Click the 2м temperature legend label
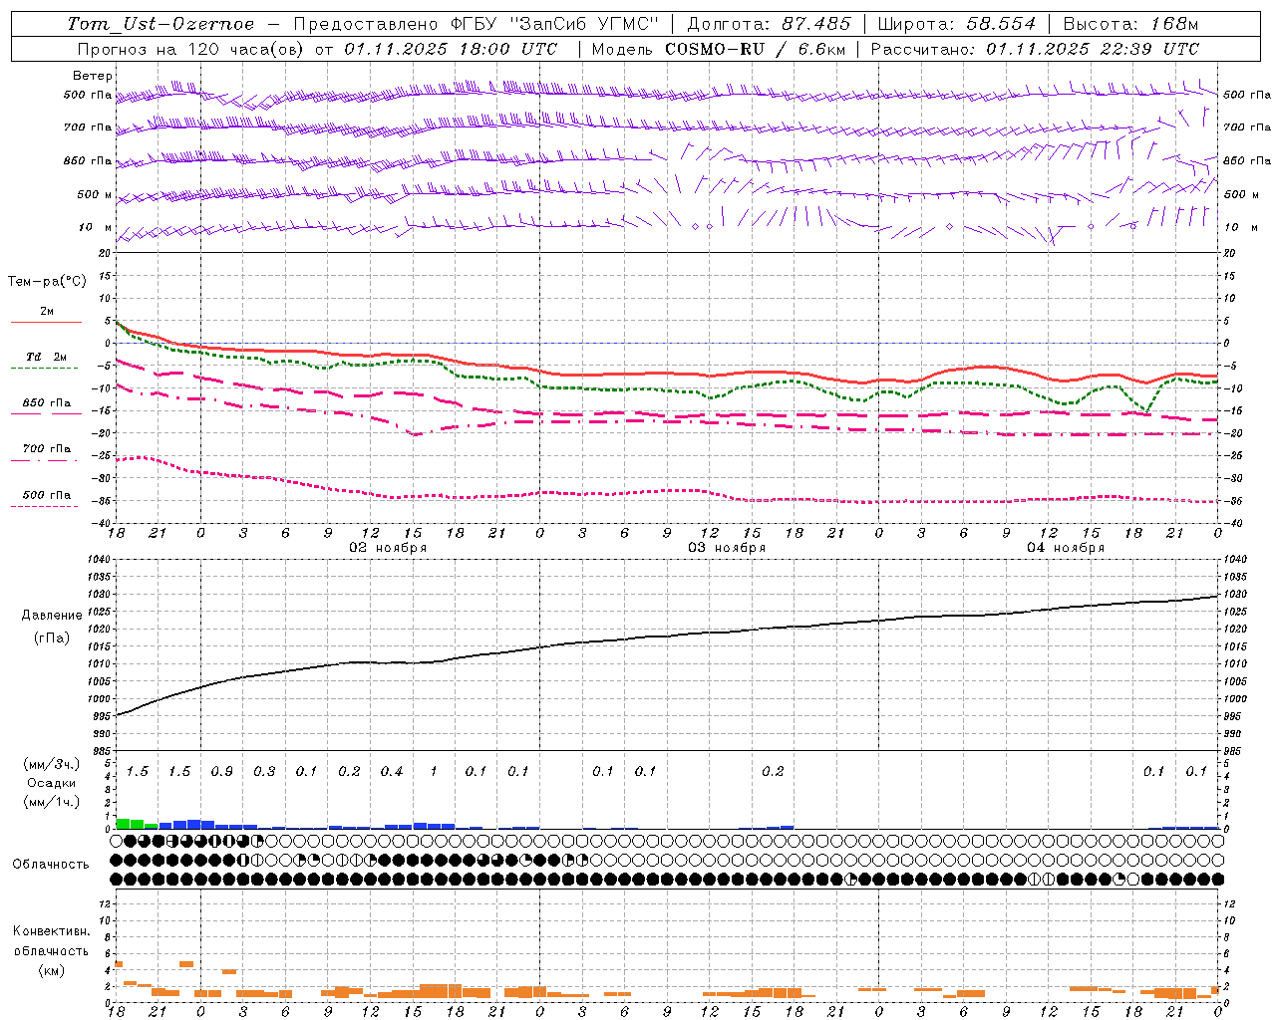1276x1020 pixels. pyautogui.click(x=47, y=312)
